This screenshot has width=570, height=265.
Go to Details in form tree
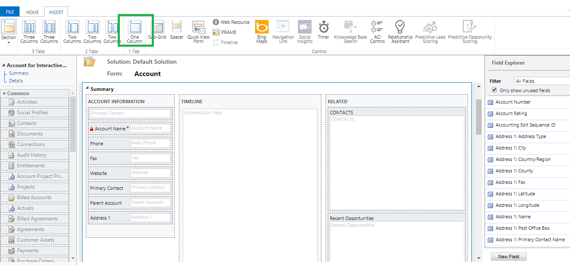pyautogui.click(x=16, y=81)
